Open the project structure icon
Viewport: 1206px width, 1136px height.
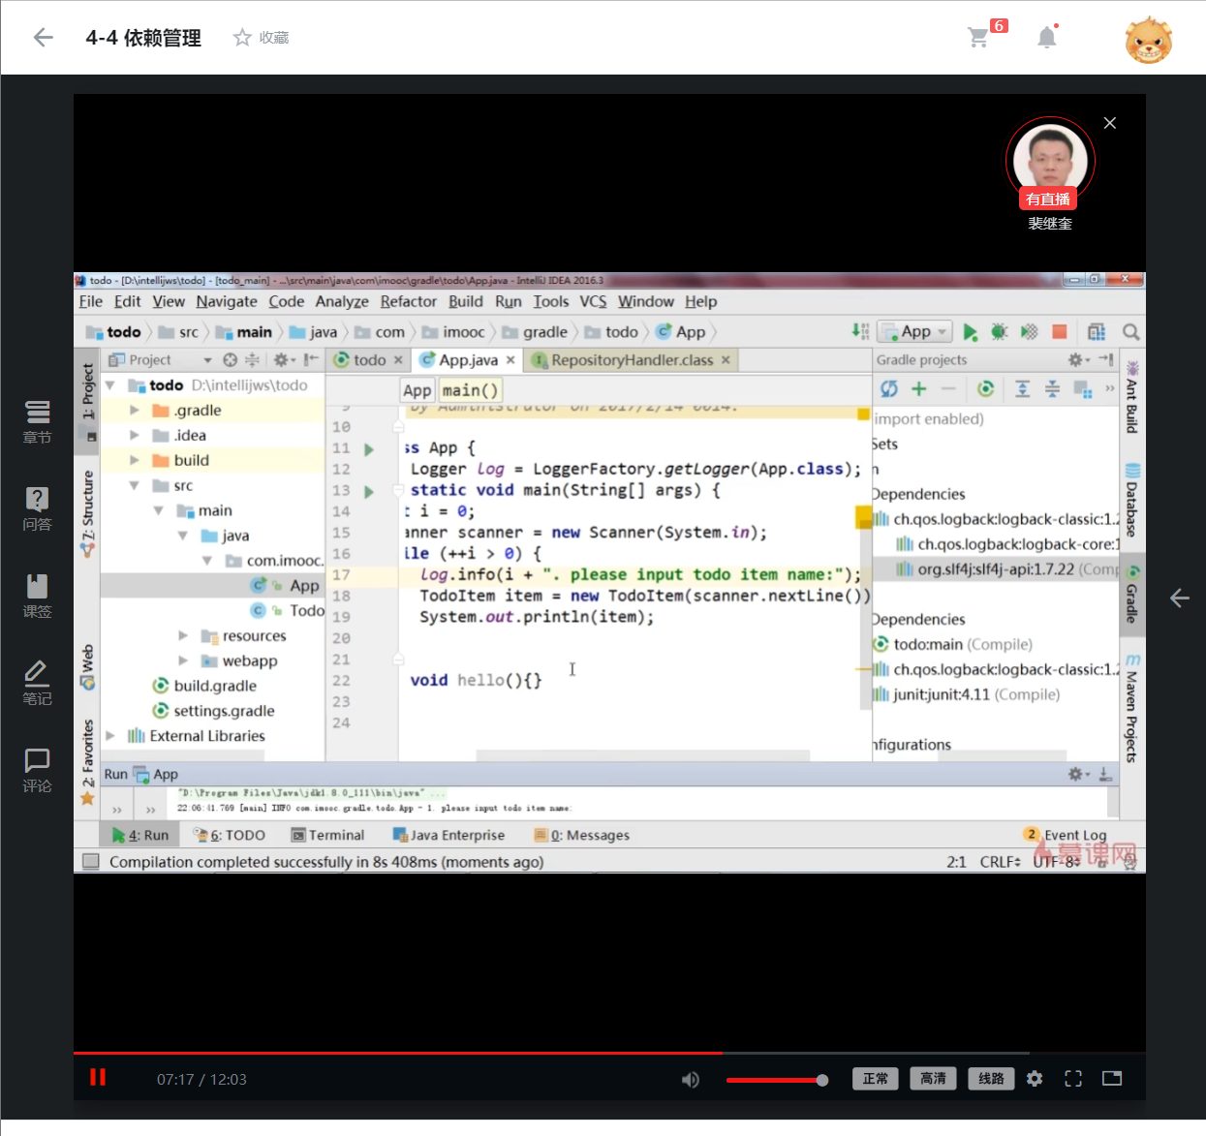coord(1097,332)
